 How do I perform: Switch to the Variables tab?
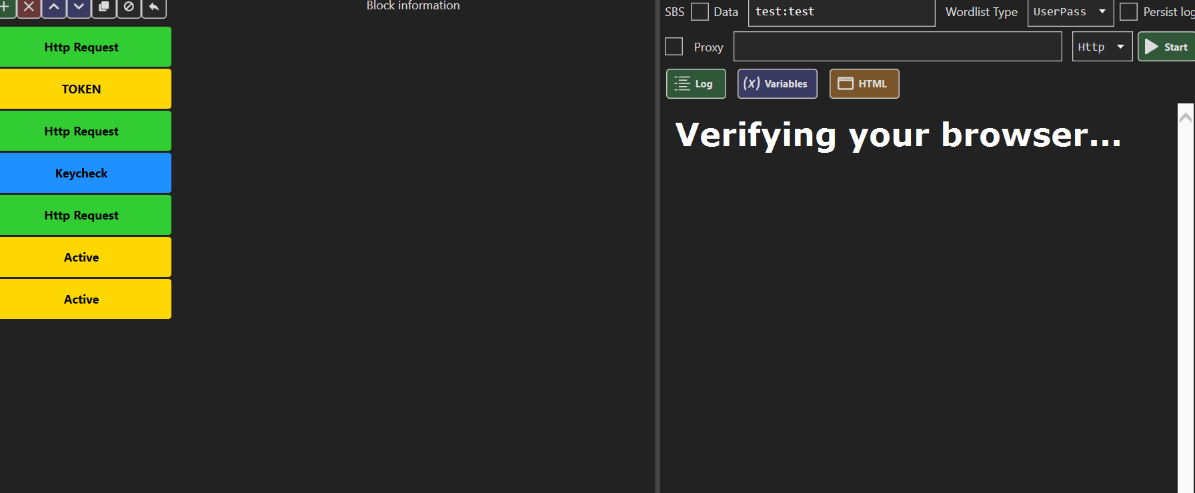pos(777,83)
